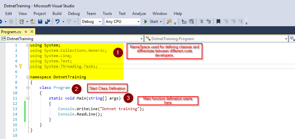Collapse the Main method block
The width and height of the screenshot is (295, 139).
(x=28, y=98)
